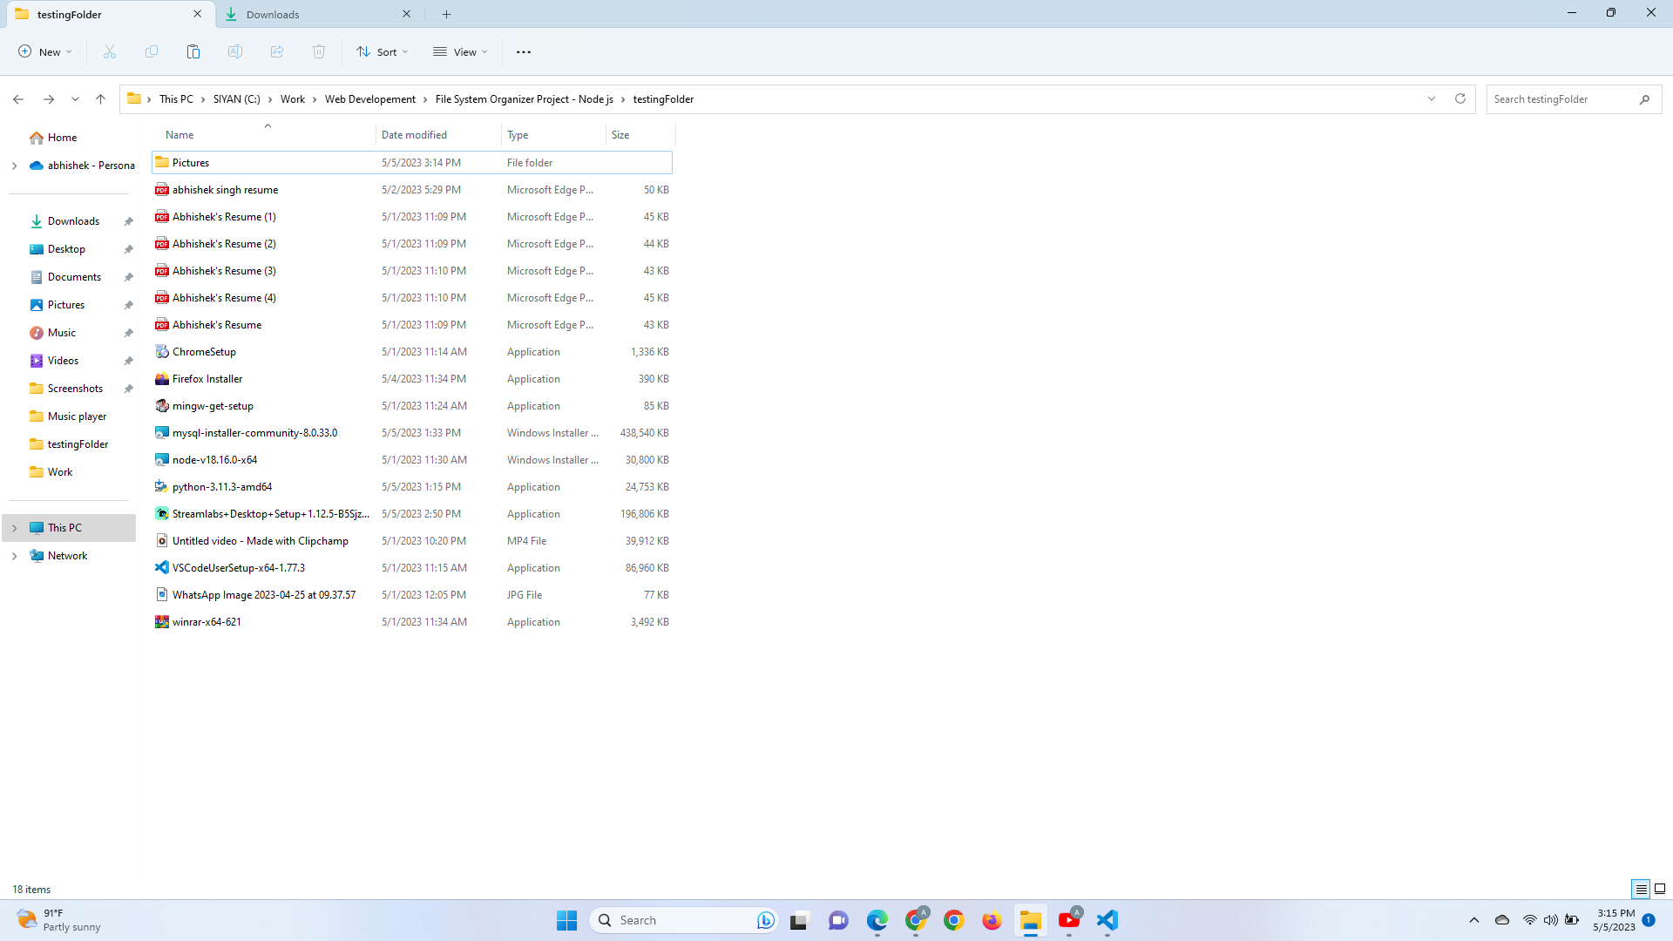Refresh the testingFolder view

click(1460, 99)
